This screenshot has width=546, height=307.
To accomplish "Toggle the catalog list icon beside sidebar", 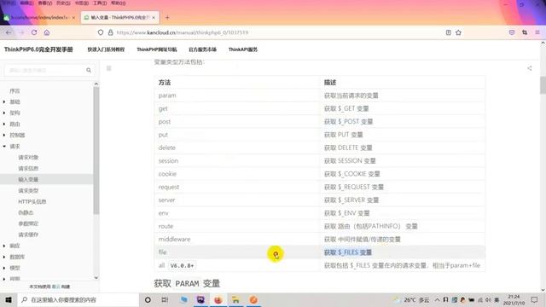I will (x=108, y=68).
